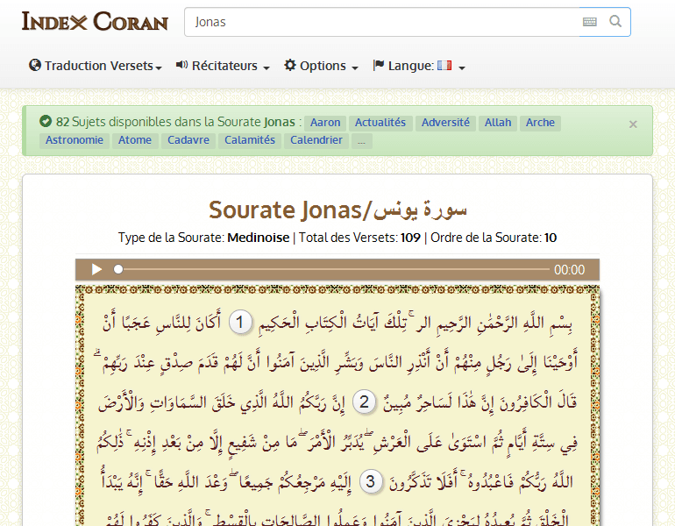Select the Allah subject tag
This screenshot has height=526, width=675.
(x=498, y=123)
